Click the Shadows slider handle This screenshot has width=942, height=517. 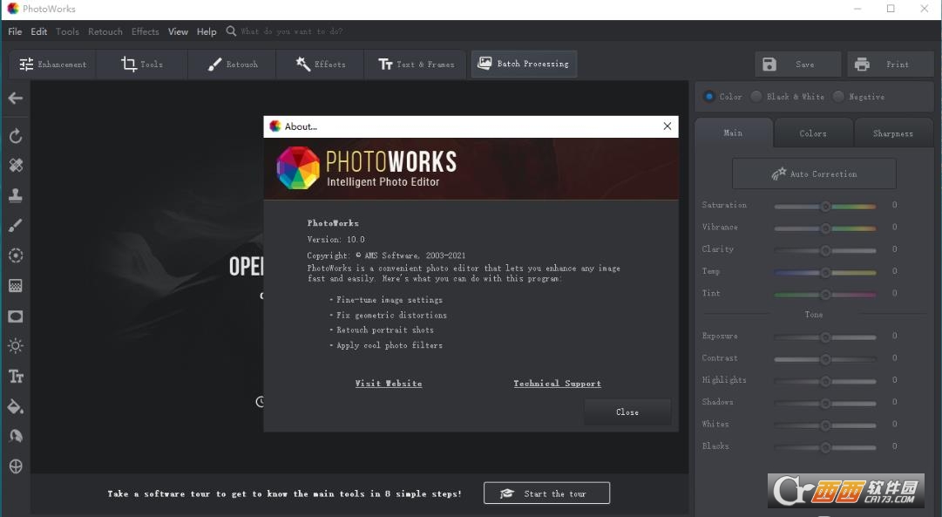pyautogui.click(x=825, y=404)
